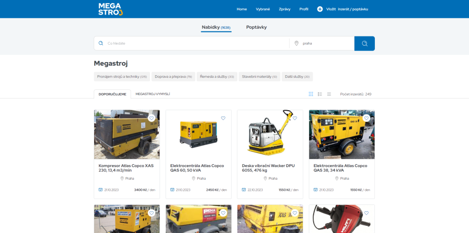Switch to detailed list view
This screenshot has width=469, height=233.
click(320, 94)
